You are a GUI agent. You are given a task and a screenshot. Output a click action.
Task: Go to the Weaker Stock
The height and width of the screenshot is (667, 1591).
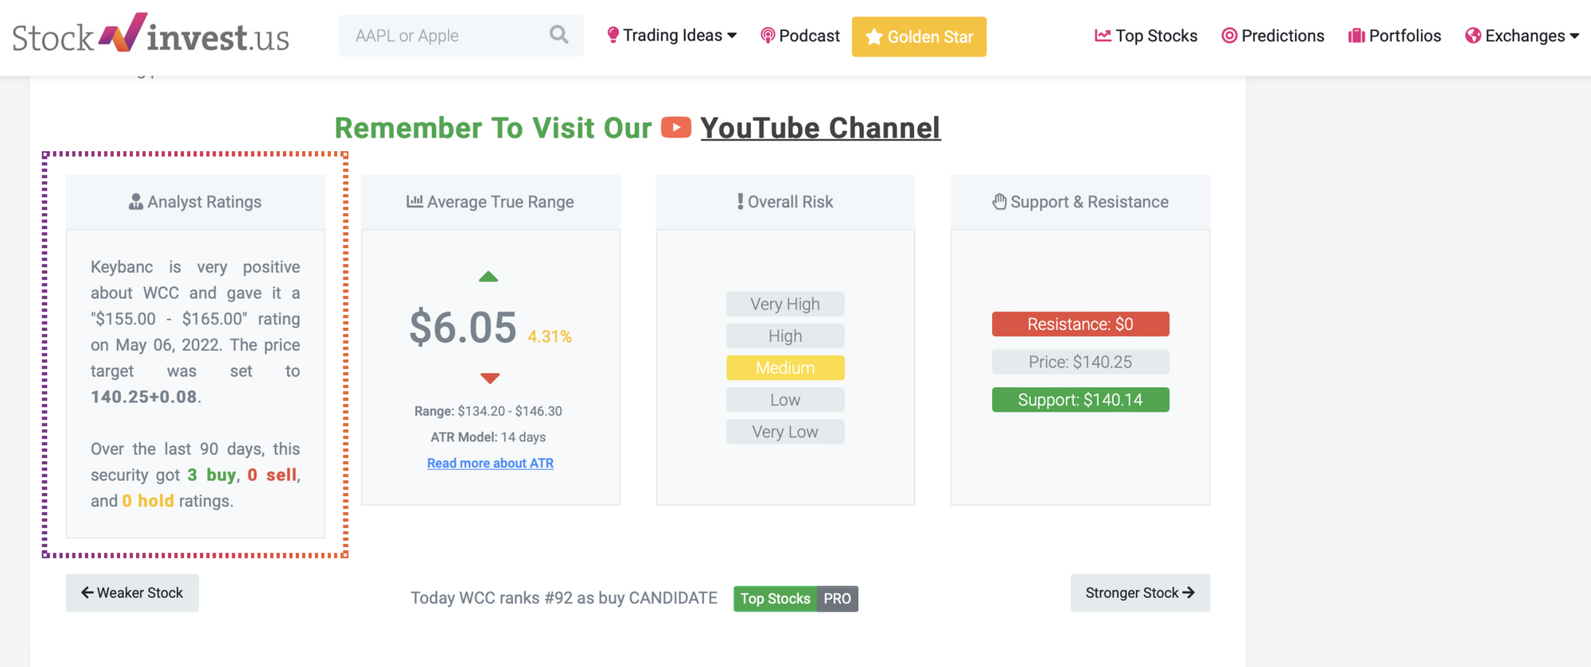click(x=132, y=593)
